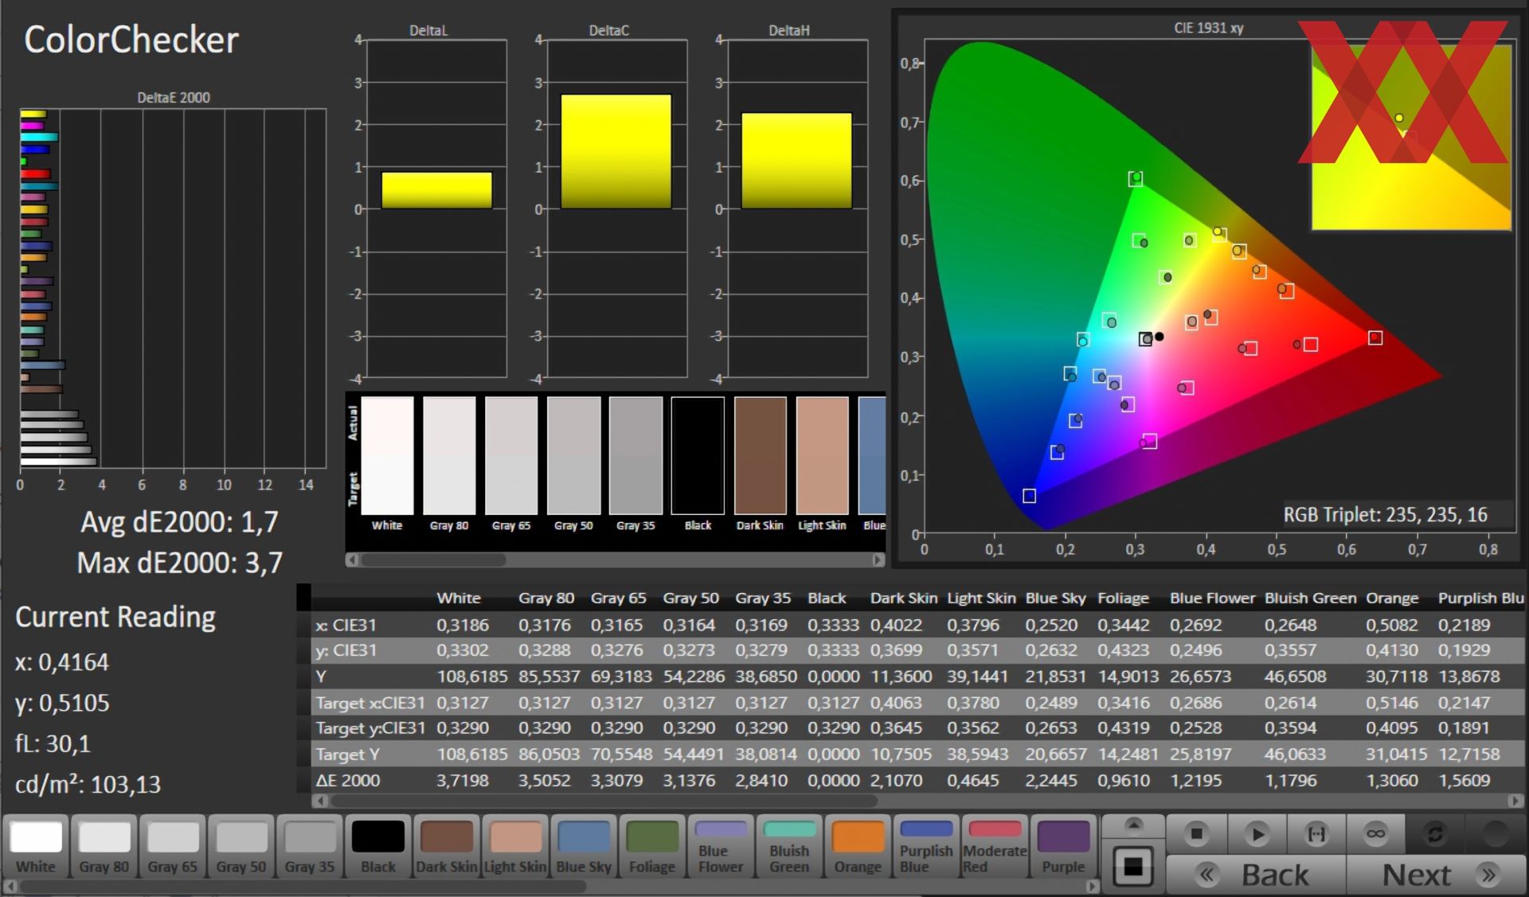Click the dimmed round record icon
Viewport: 1529px width, 897px height.
1495,834
